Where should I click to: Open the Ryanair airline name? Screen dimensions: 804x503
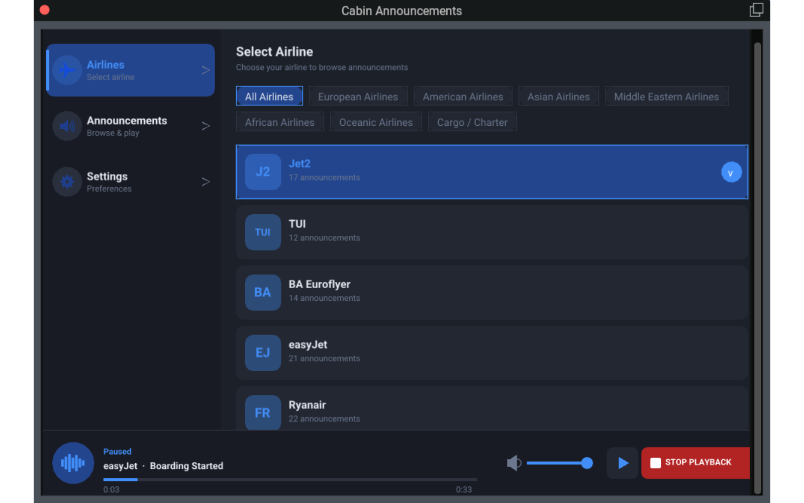click(308, 405)
